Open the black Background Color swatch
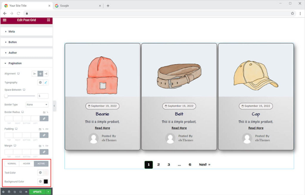Viewport: 305px width, 195px height. click(46, 182)
